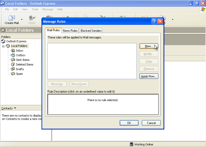Click the Deleted Items folder icon
This screenshot has height=147, width=206.
click(13, 64)
